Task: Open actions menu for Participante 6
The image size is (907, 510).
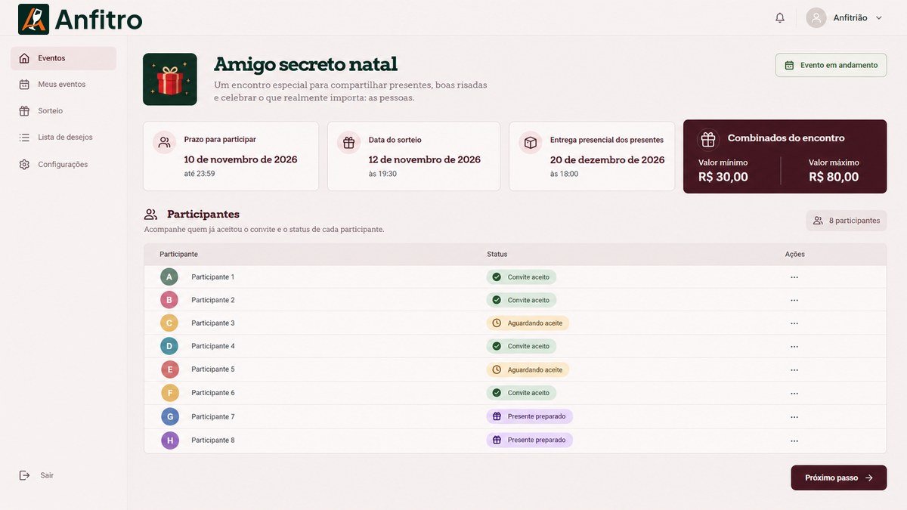Action: 794,394
